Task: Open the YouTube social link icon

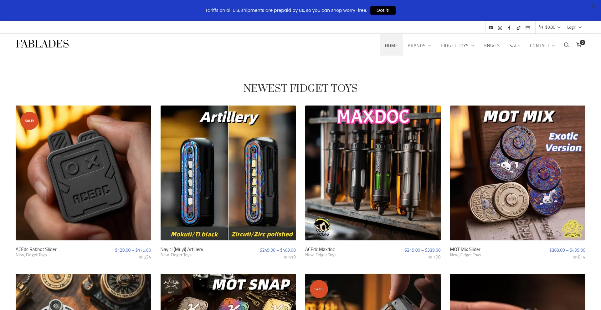Action: [491, 28]
